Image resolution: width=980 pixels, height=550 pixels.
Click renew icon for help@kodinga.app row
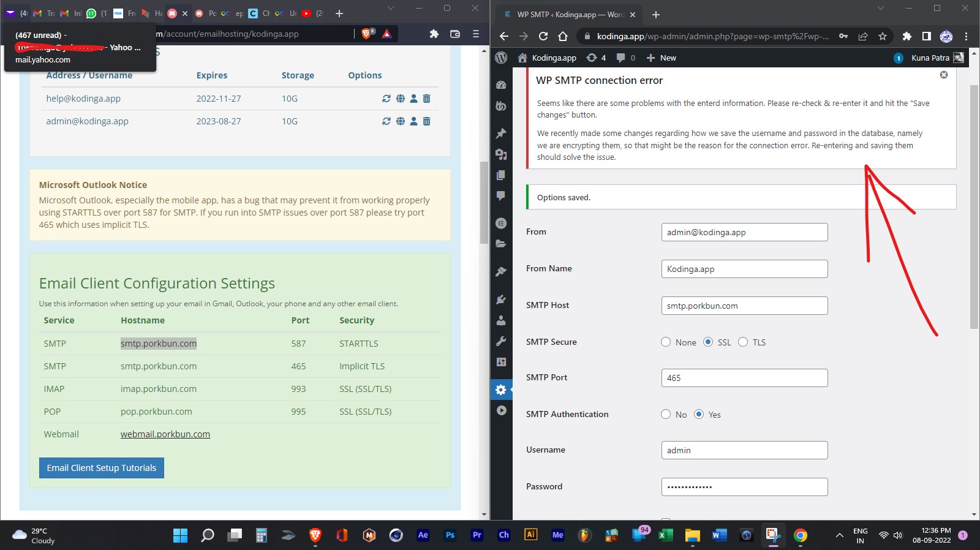pyautogui.click(x=386, y=99)
